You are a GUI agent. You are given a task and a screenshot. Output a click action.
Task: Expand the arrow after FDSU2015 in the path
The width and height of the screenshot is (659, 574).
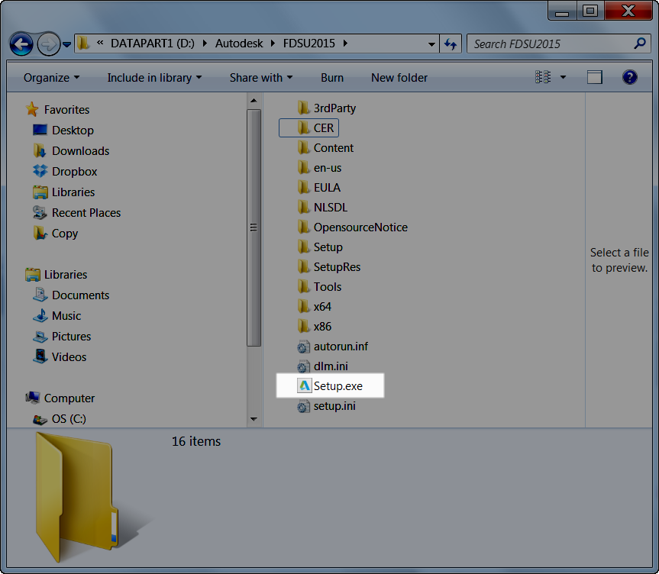click(345, 44)
